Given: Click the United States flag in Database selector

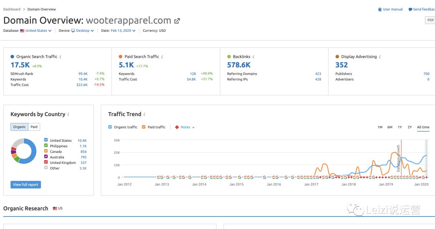Looking at the screenshot, I should (22, 31).
